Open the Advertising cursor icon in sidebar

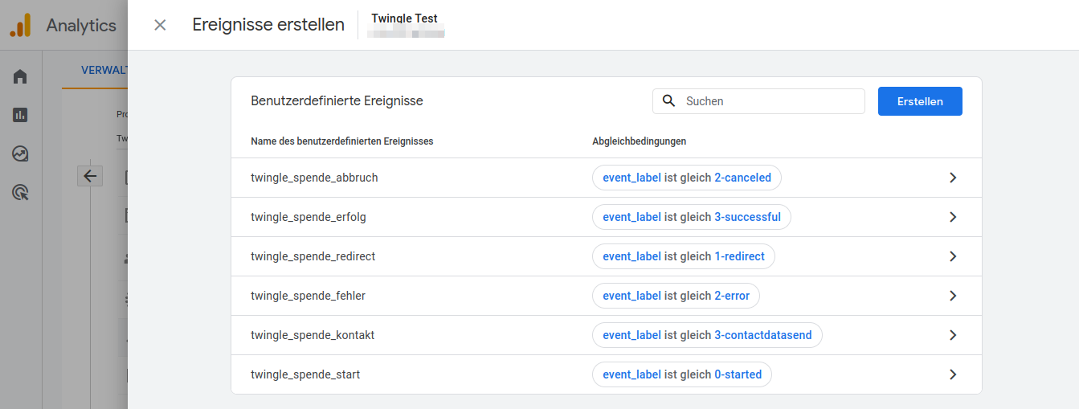(x=20, y=192)
